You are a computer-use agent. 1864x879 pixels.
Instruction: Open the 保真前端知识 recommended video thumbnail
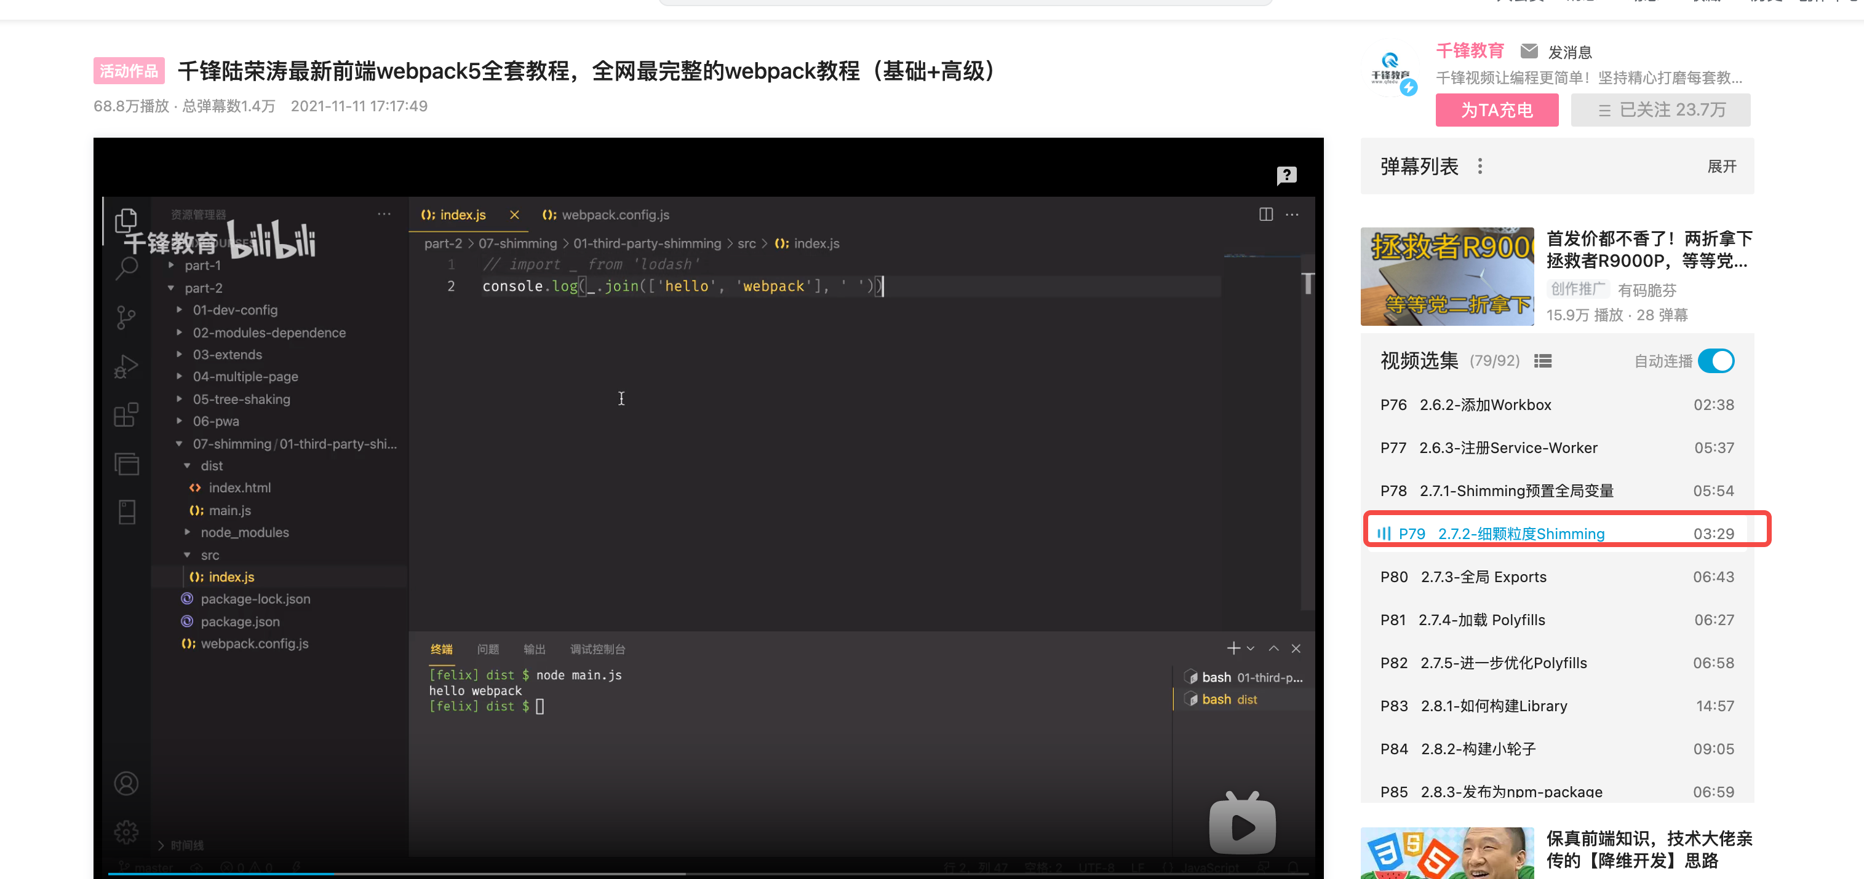click(1446, 853)
